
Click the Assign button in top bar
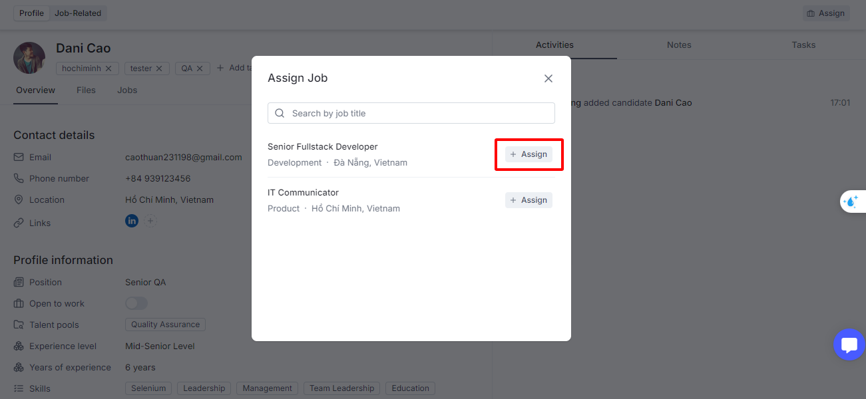click(825, 13)
